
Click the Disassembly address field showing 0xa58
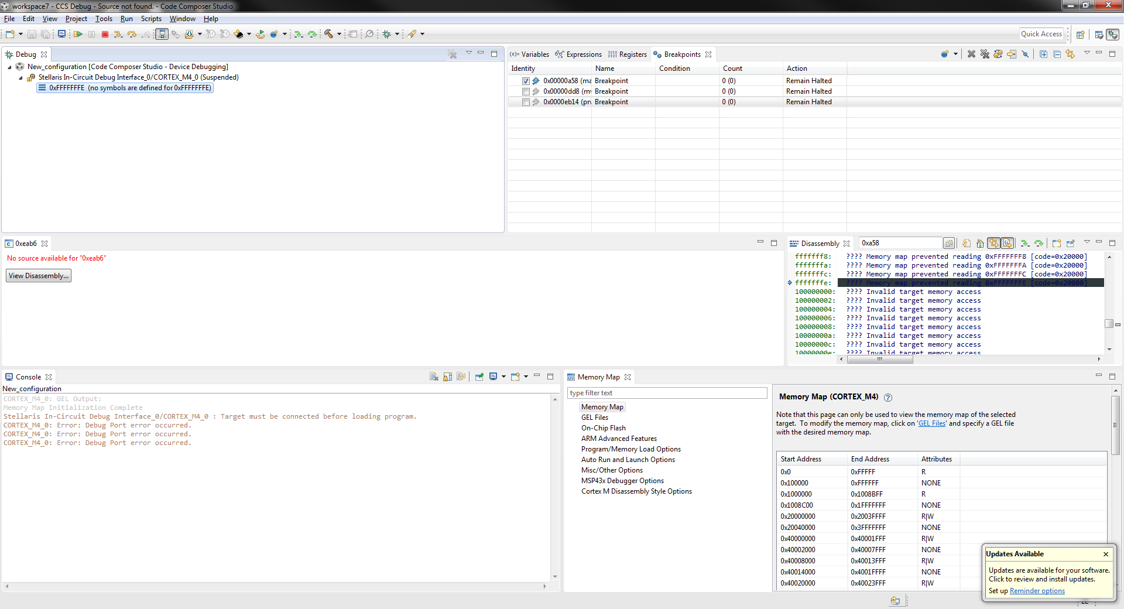click(x=900, y=243)
